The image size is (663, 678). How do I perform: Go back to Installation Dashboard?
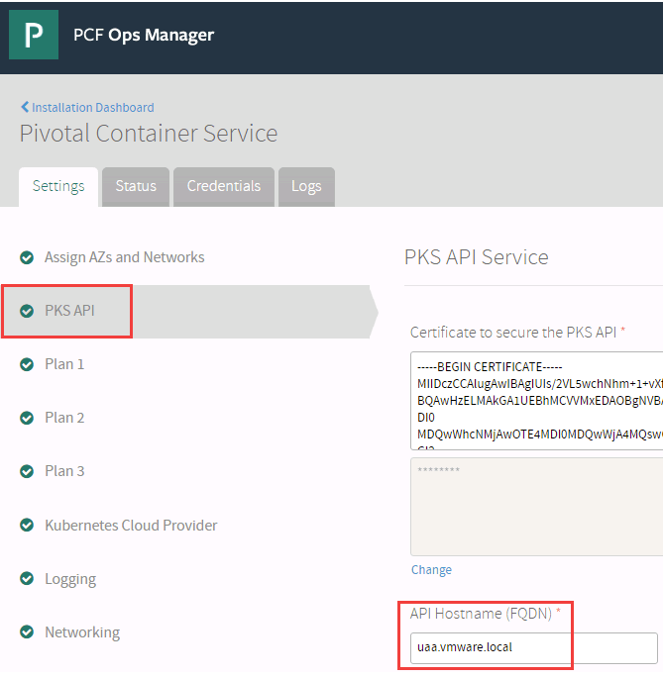87,107
